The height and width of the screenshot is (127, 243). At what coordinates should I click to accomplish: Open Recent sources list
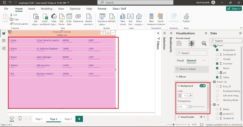coord(89,19)
